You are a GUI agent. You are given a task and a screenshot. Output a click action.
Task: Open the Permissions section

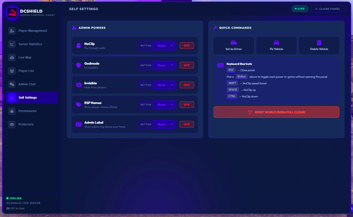(32, 111)
